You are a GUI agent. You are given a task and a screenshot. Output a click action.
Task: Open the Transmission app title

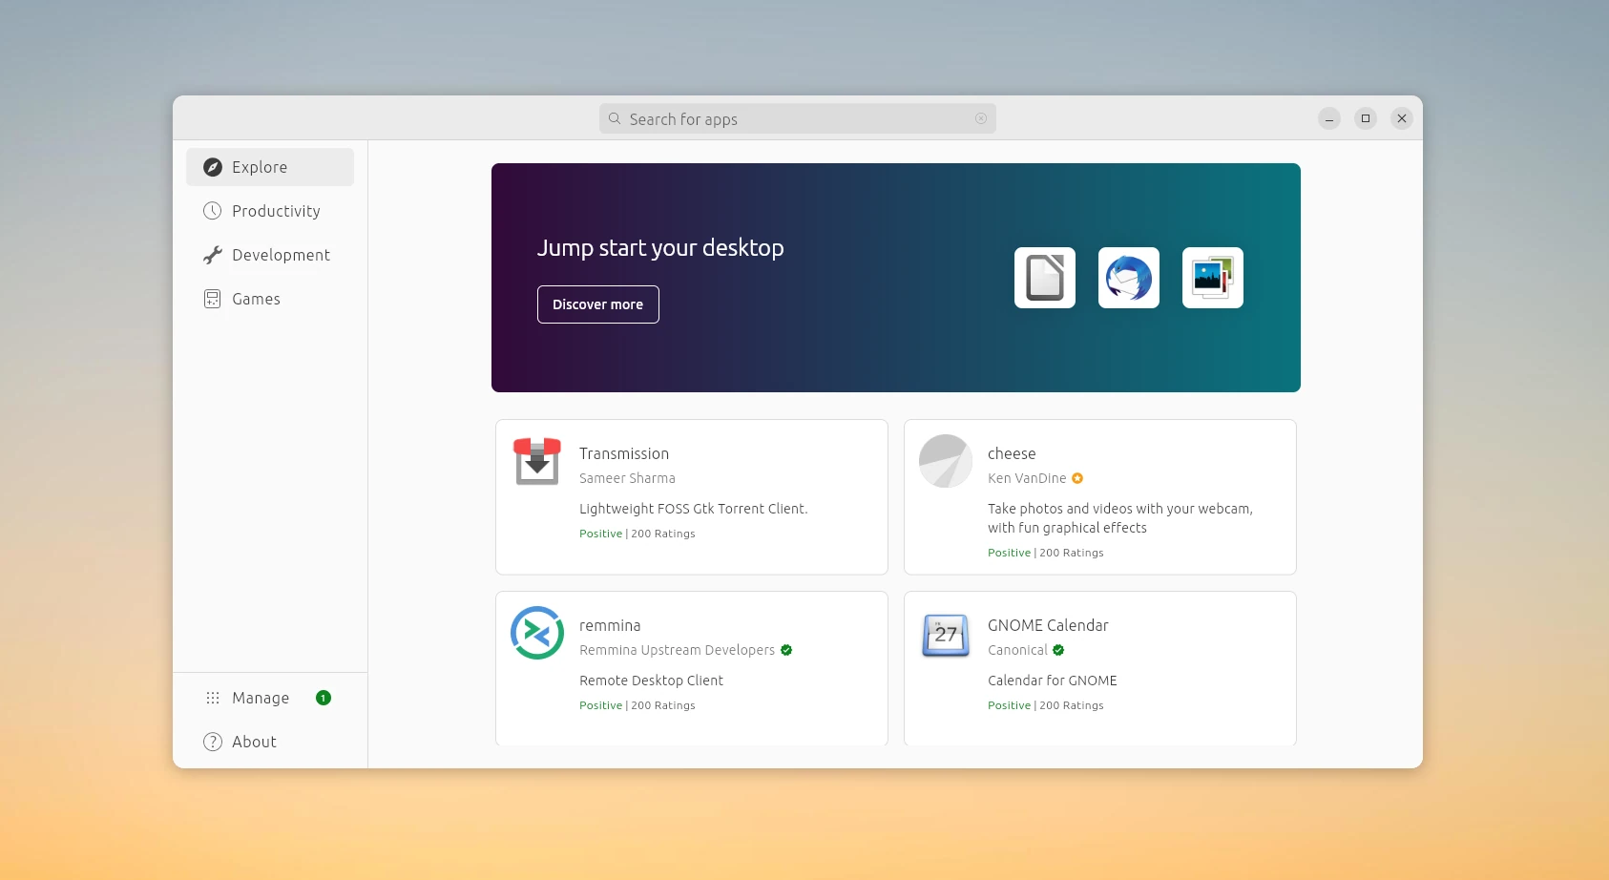tap(624, 453)
